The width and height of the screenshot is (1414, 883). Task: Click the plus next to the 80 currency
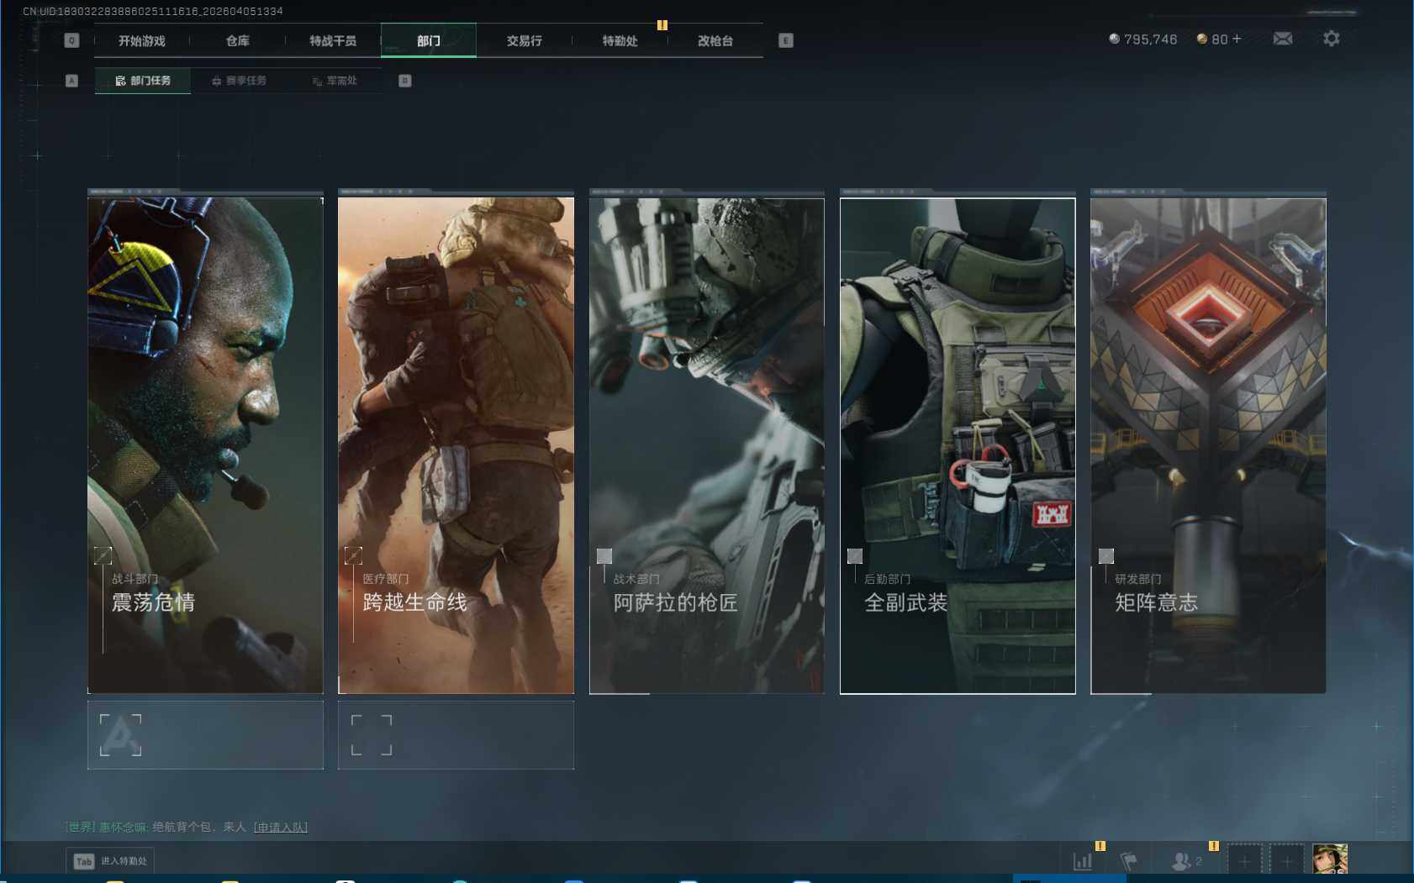click(1237, 39)
